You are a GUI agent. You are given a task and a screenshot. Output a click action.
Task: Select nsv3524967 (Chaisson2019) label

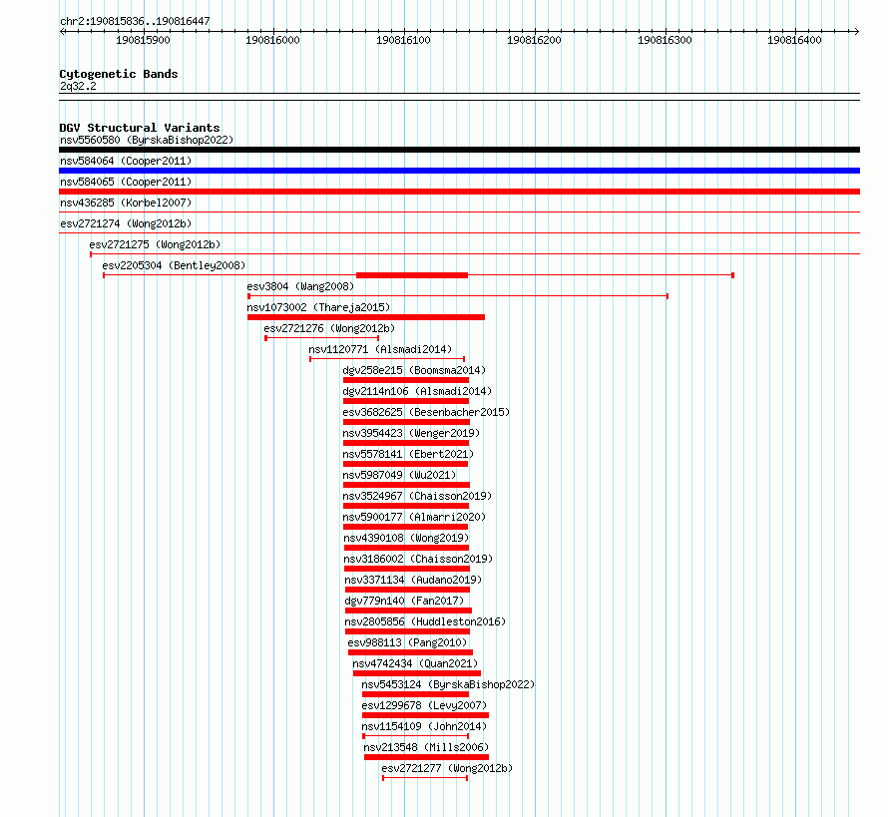[417, 496]
